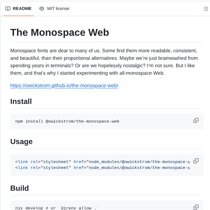Click the second link rel stylesheet code line
210x210 pixels.
pos(102,168)
